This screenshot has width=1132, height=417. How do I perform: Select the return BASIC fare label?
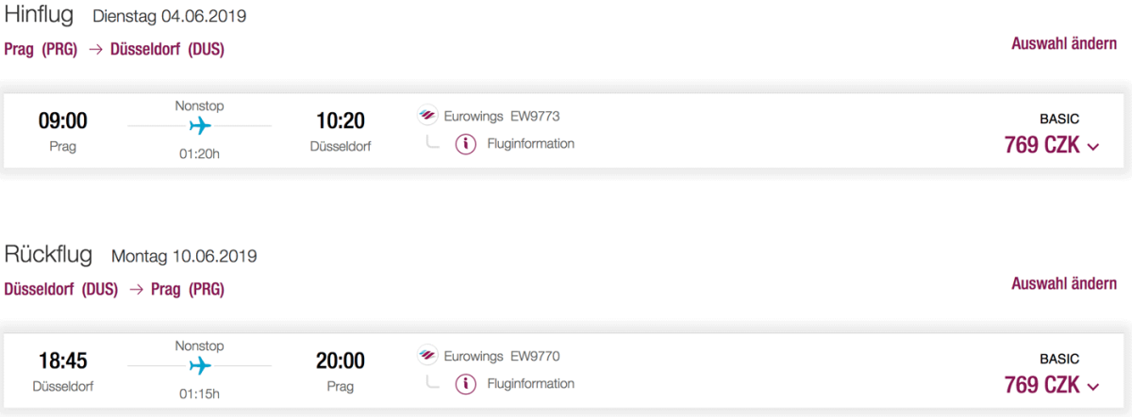1058,359
